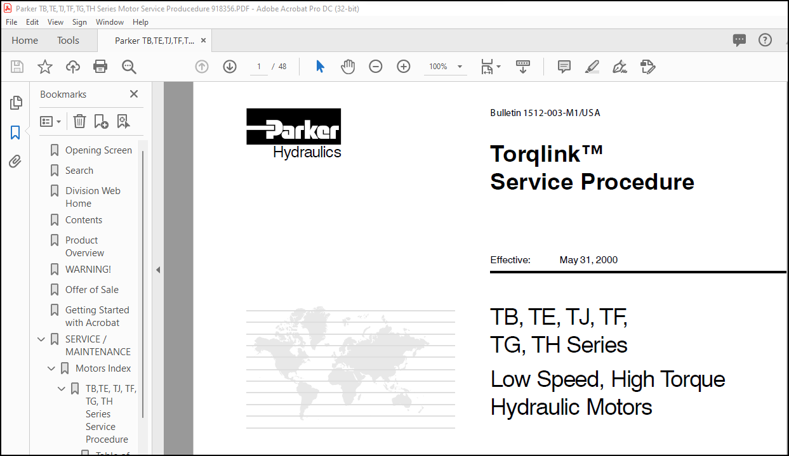Click the find bookmark icon
This screenshot has width=789, height=456.
123,121
